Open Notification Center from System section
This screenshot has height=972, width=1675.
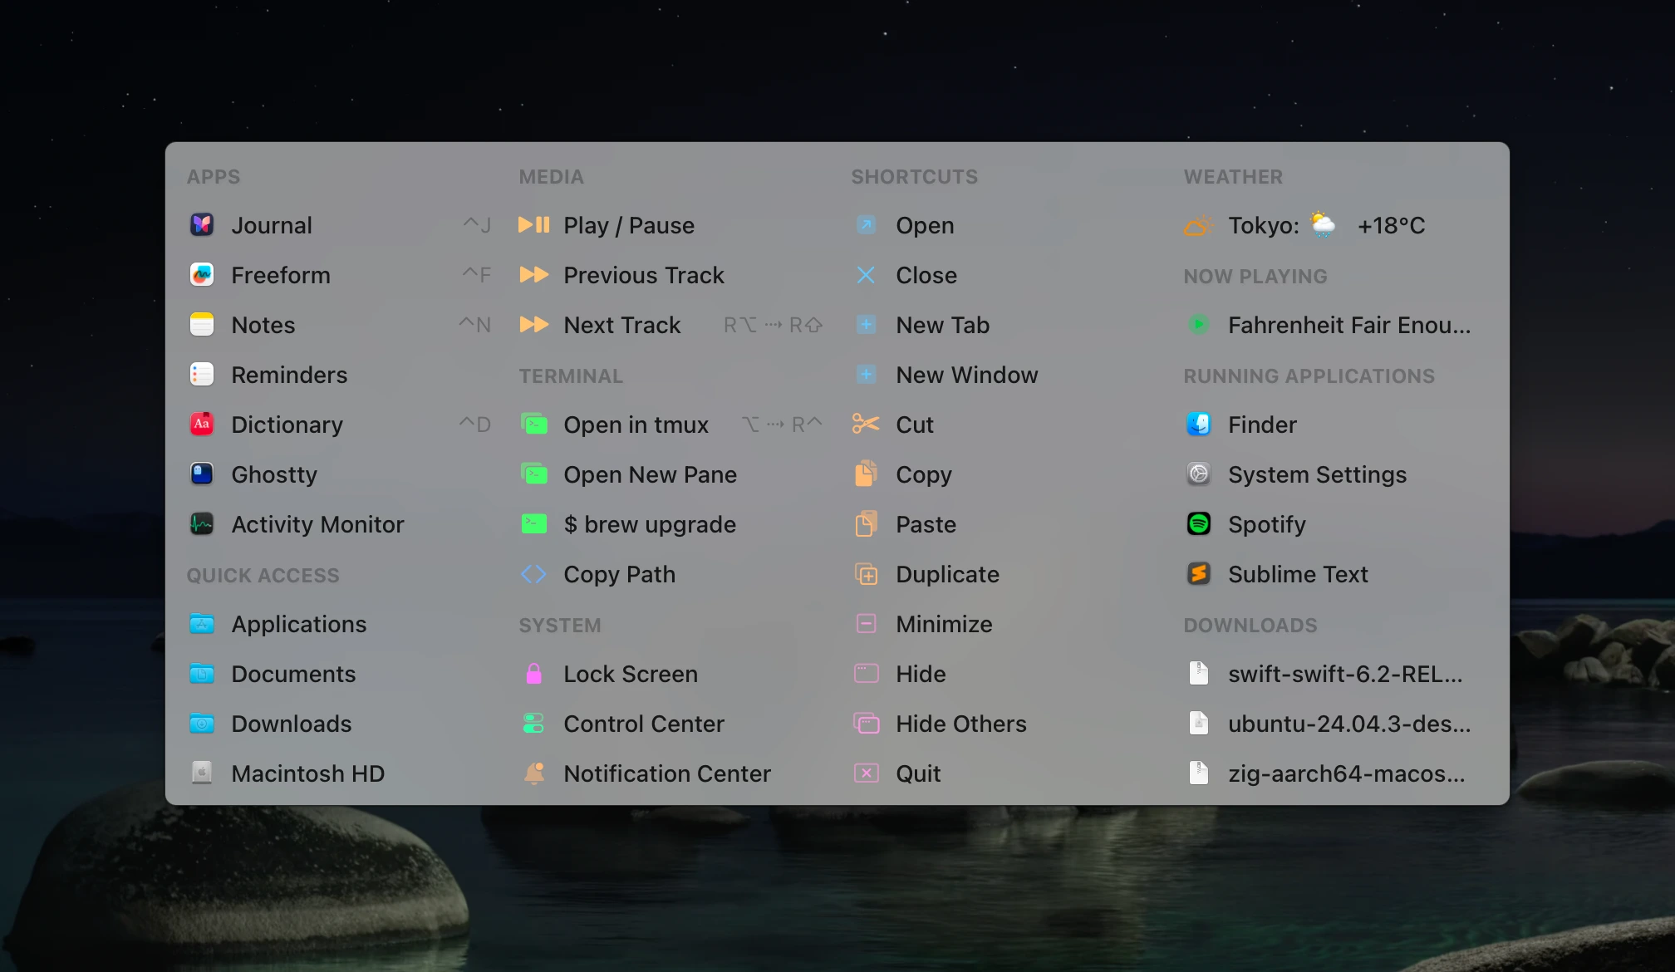pyautogui.click(x=667, y=773)
